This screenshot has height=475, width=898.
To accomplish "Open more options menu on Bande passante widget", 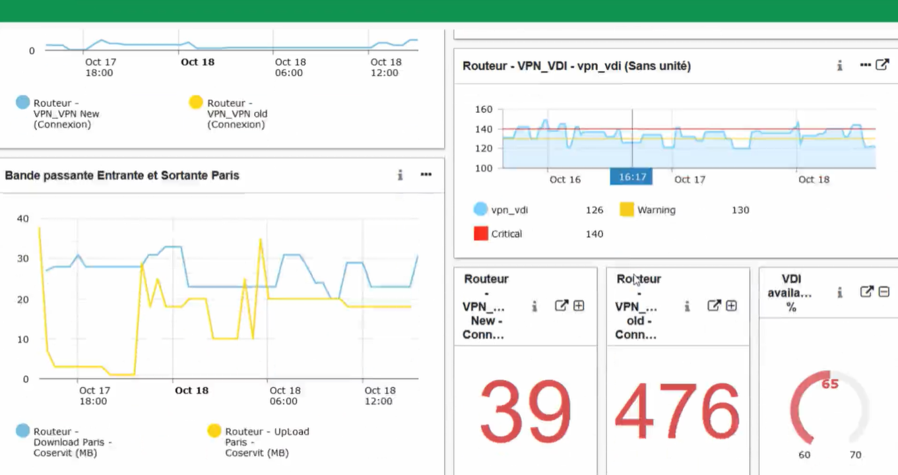I will 426,175.
